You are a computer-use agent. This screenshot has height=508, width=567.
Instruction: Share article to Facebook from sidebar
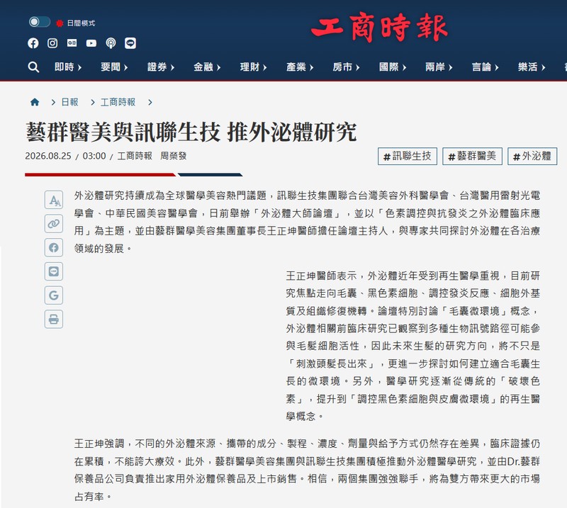54,247
